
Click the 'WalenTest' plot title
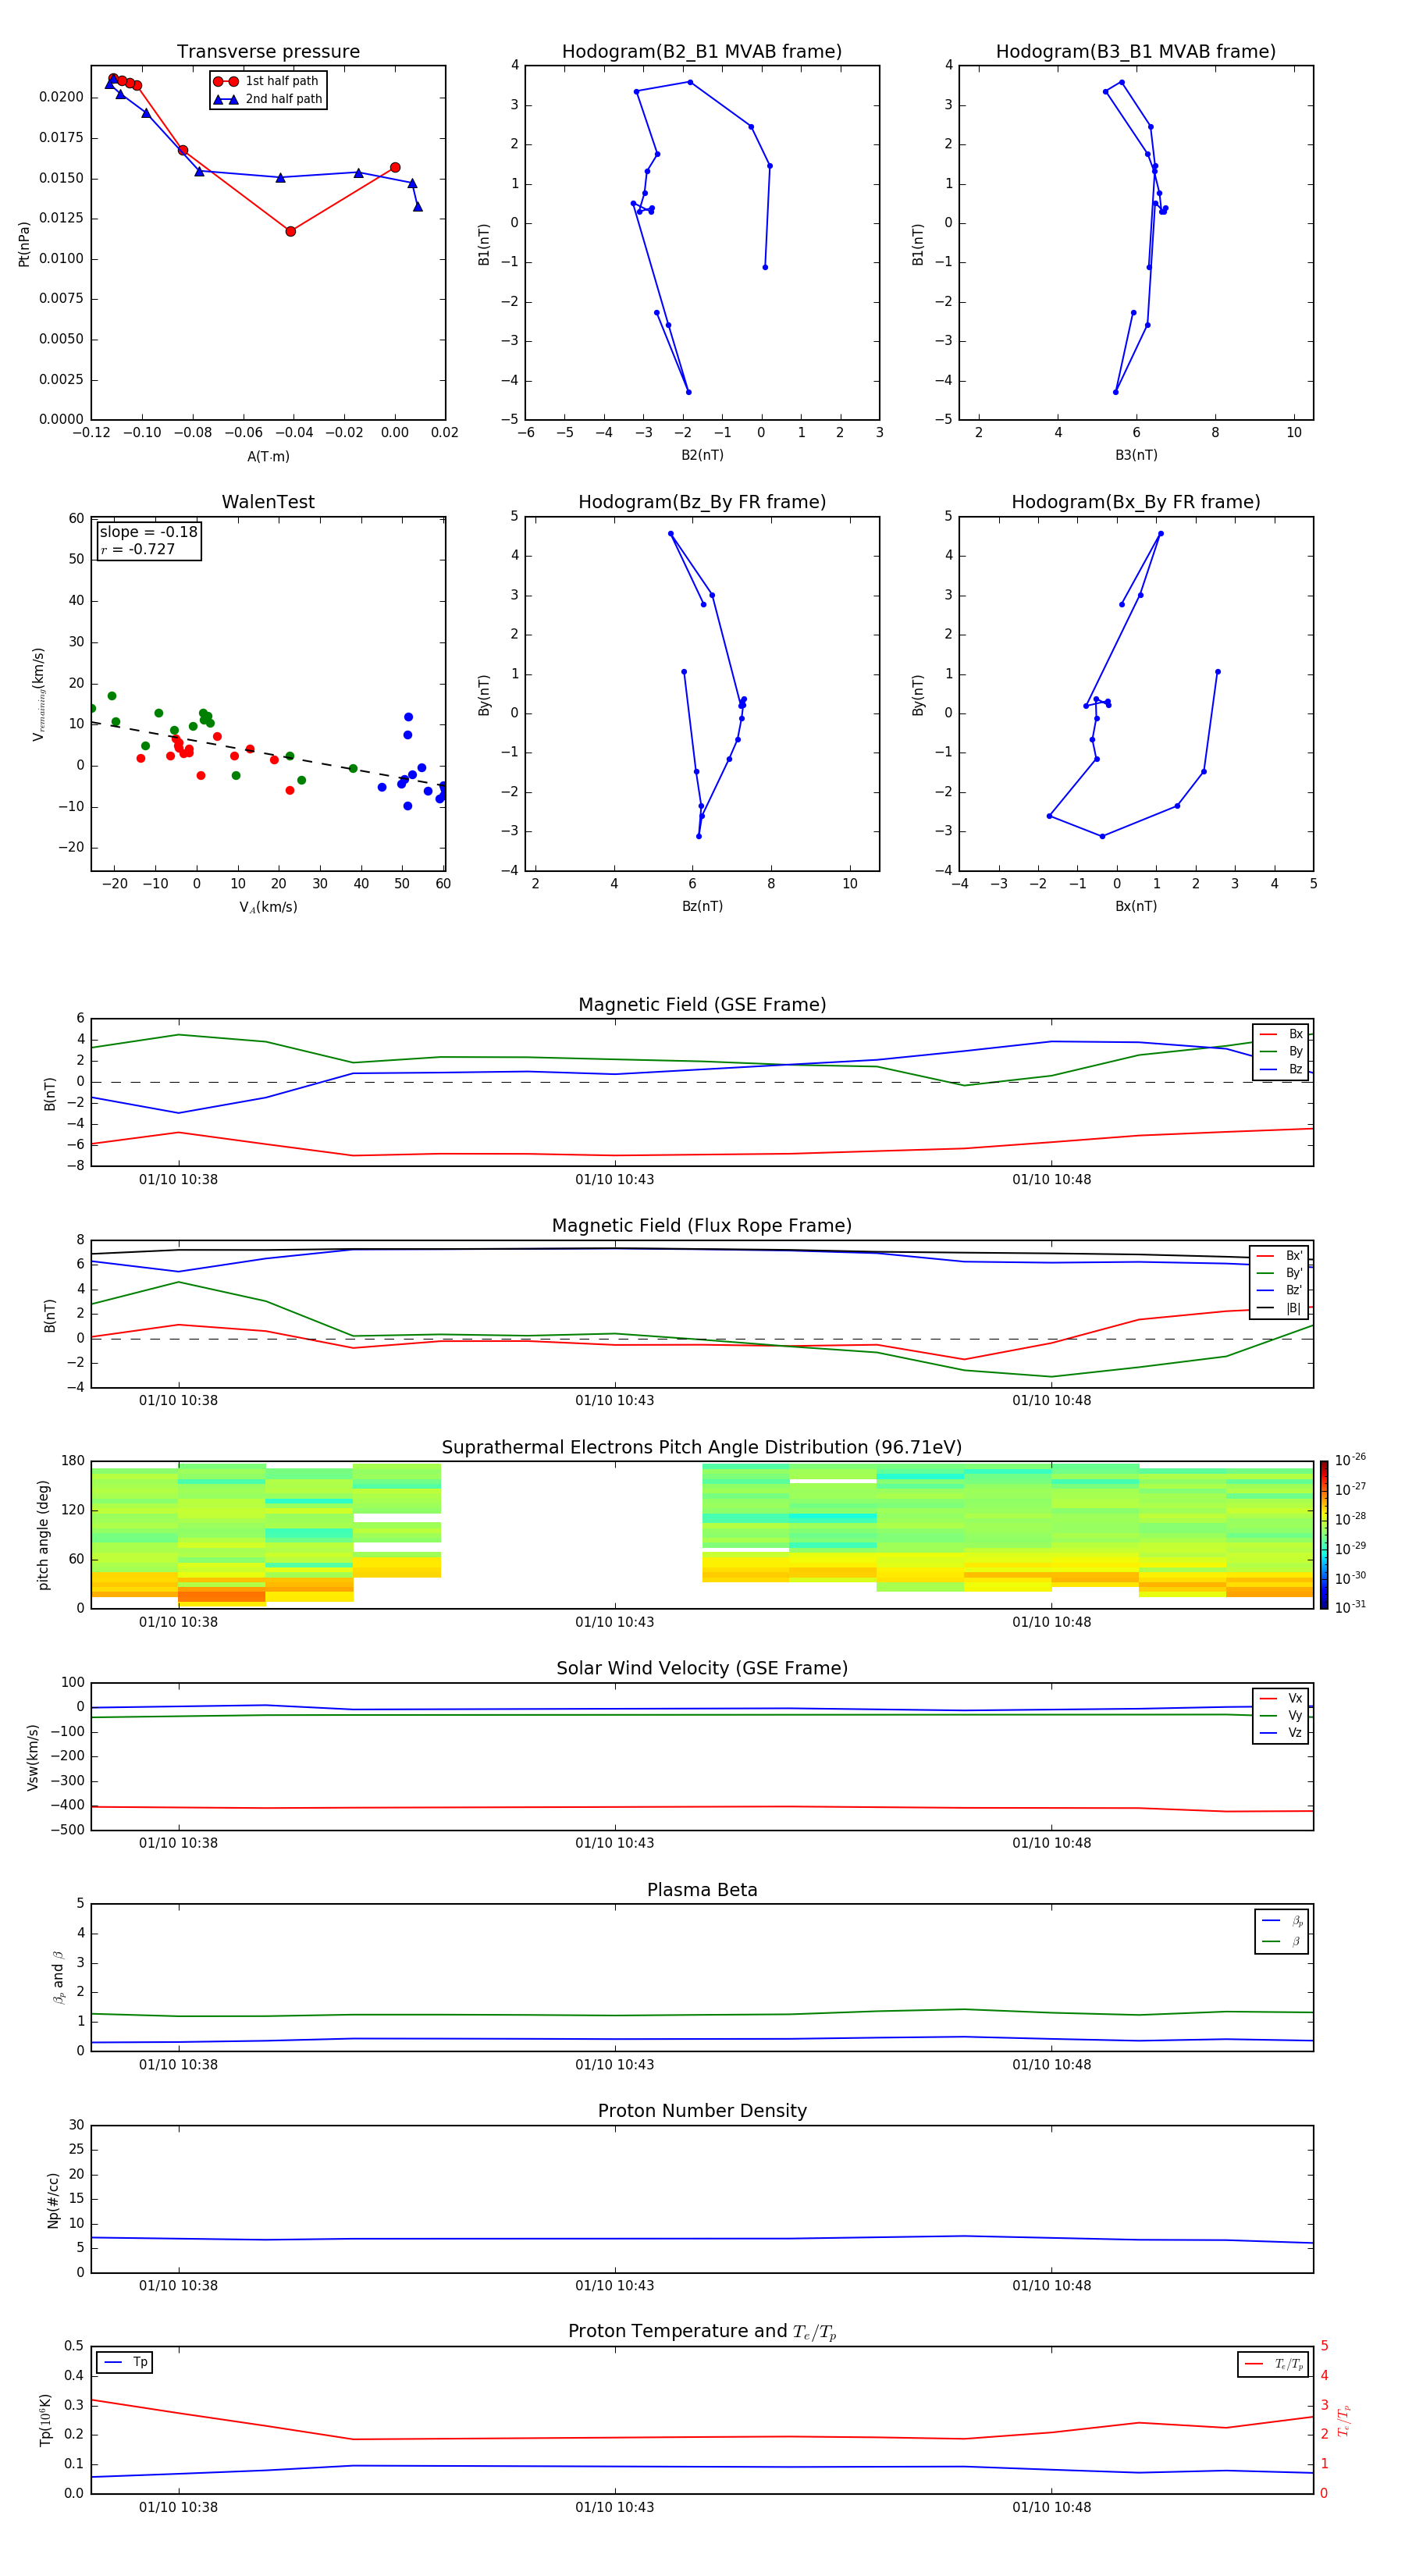coord(268,502)
